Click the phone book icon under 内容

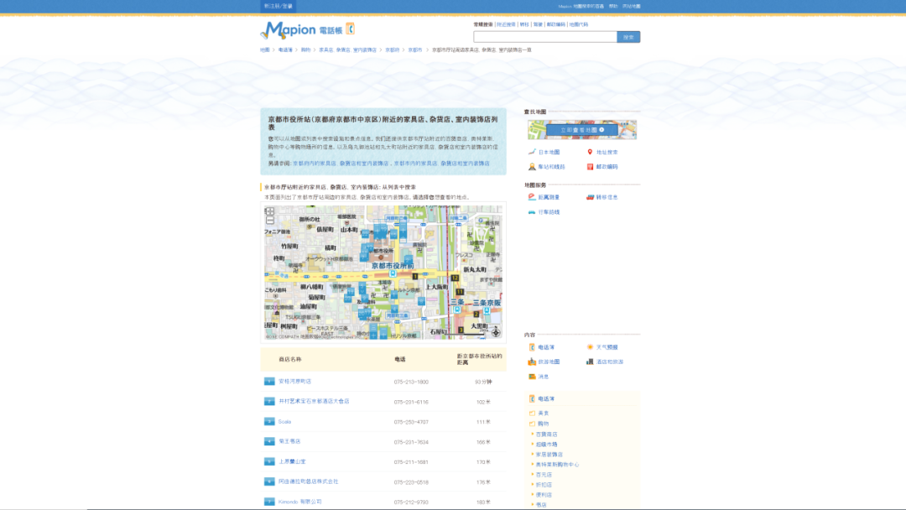pyautogui.click(x=532, y=347)
